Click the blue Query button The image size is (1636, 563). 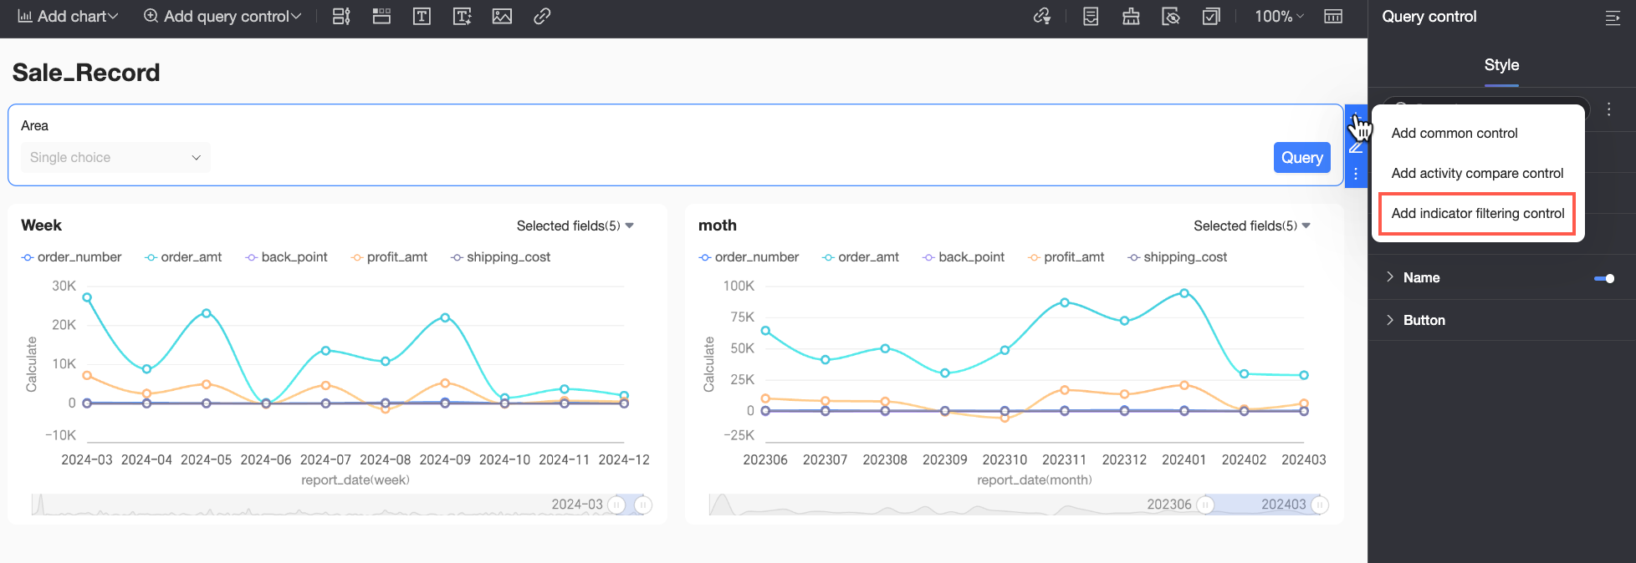[x=1301, y=158]
